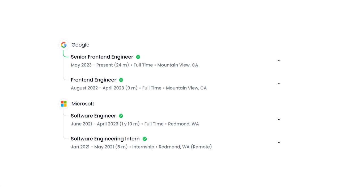Expand the Software Engineer role chevron
Viewport: 340px width, 191px height.
pos(279,120)
